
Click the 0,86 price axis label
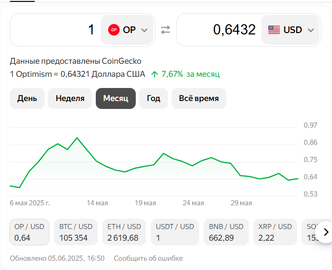[x=311, y=142]
